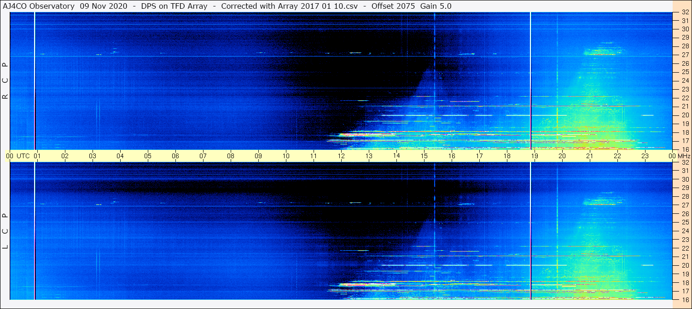Screen dimensions: 692x309
Task: Click the "19" hour mark on time axis
Action: (535, 156)
